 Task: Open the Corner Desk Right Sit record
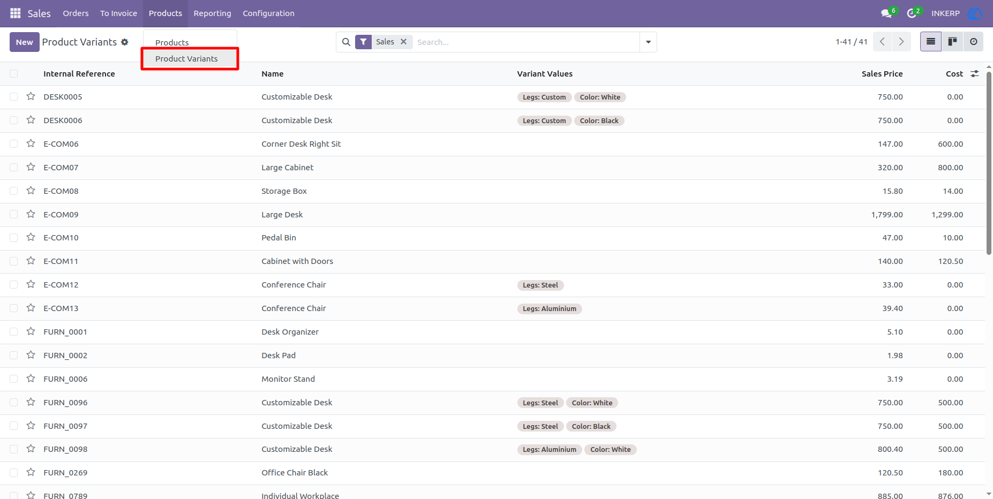(301, 144)
